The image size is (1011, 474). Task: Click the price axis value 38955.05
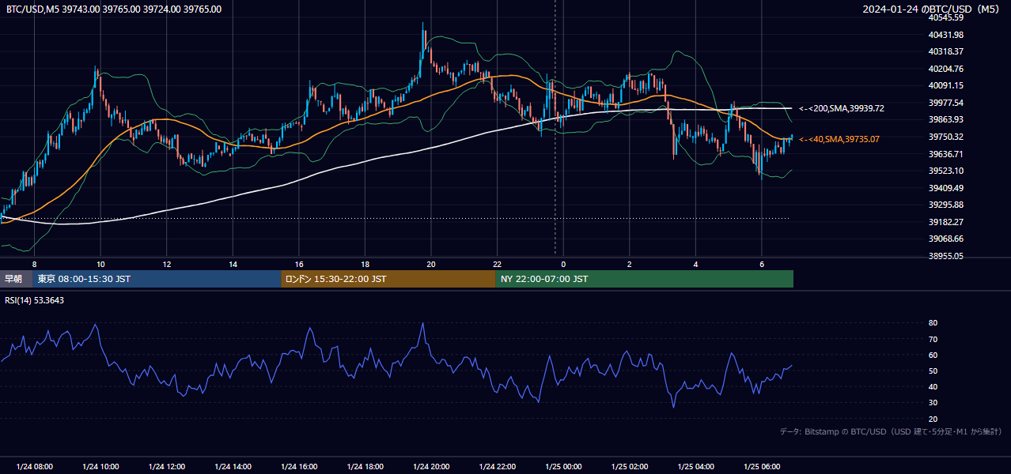pyautogui.click(x=945, y=256)
